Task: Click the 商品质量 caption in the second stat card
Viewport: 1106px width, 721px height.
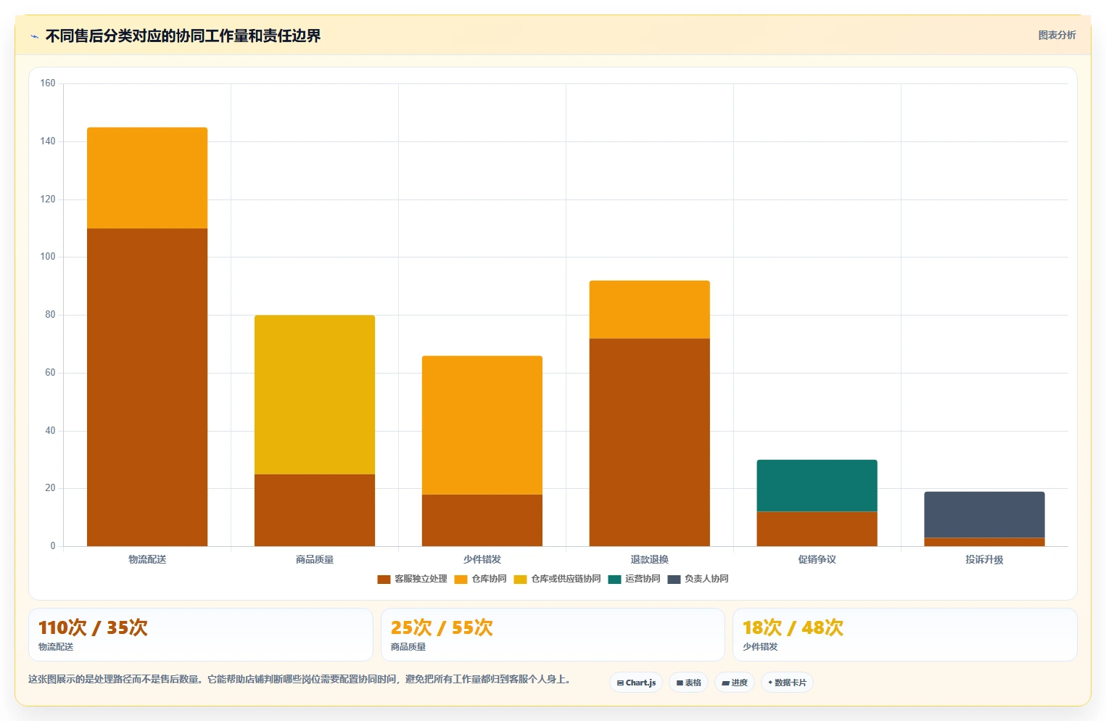Action: point(408,647)
